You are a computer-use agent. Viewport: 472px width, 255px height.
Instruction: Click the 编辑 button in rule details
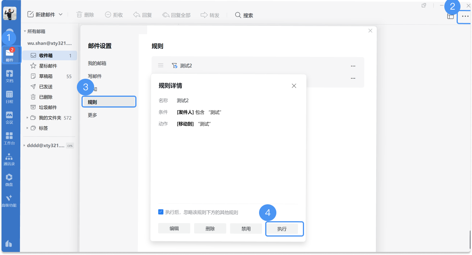tap(174, 229)
